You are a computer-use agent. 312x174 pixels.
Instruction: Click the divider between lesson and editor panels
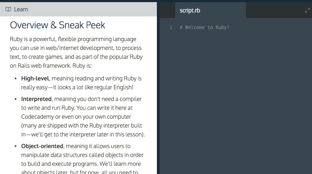[x=158, y=89]
